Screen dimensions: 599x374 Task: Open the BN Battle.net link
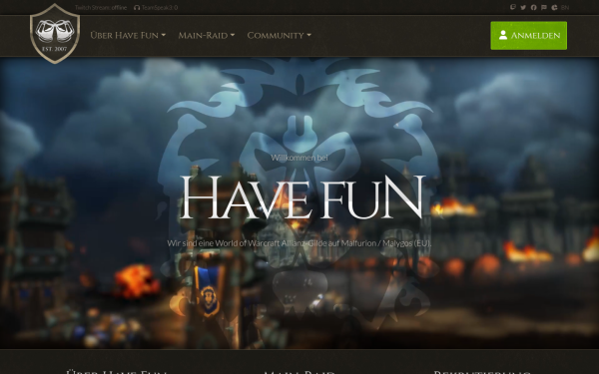coord(565,7)
